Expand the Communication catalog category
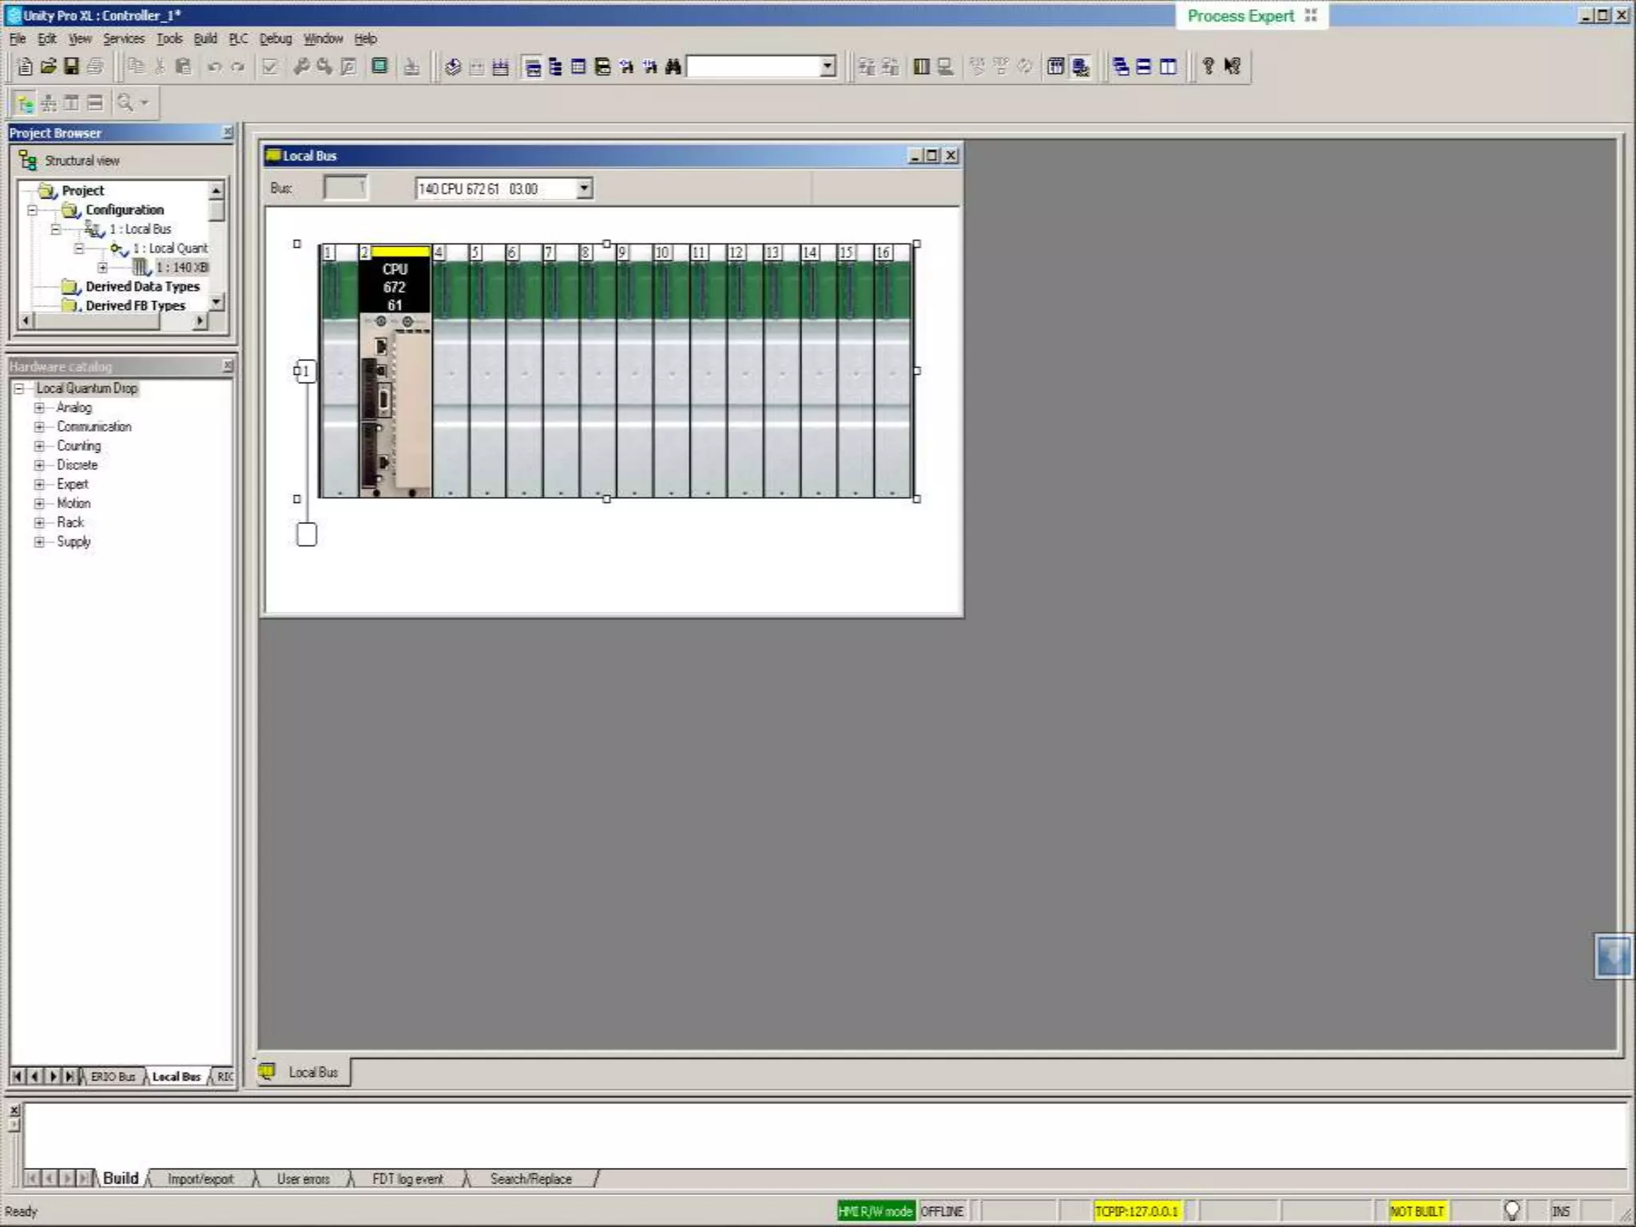 click(x=38, y=427)
